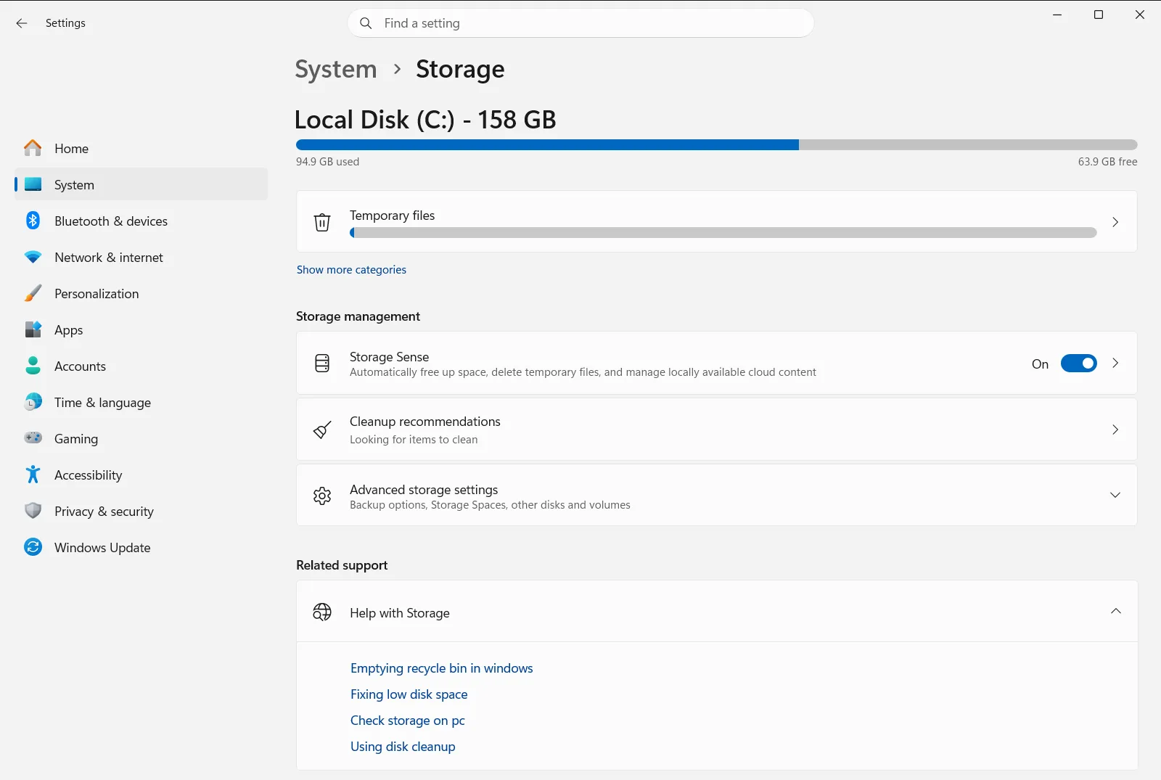Click the Accounts person icon
1161x780 pixels.
click(x=33, y=366)
